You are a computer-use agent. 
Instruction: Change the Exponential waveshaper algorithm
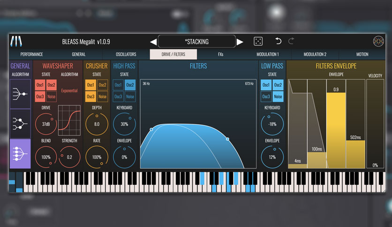tap(69, 91)
